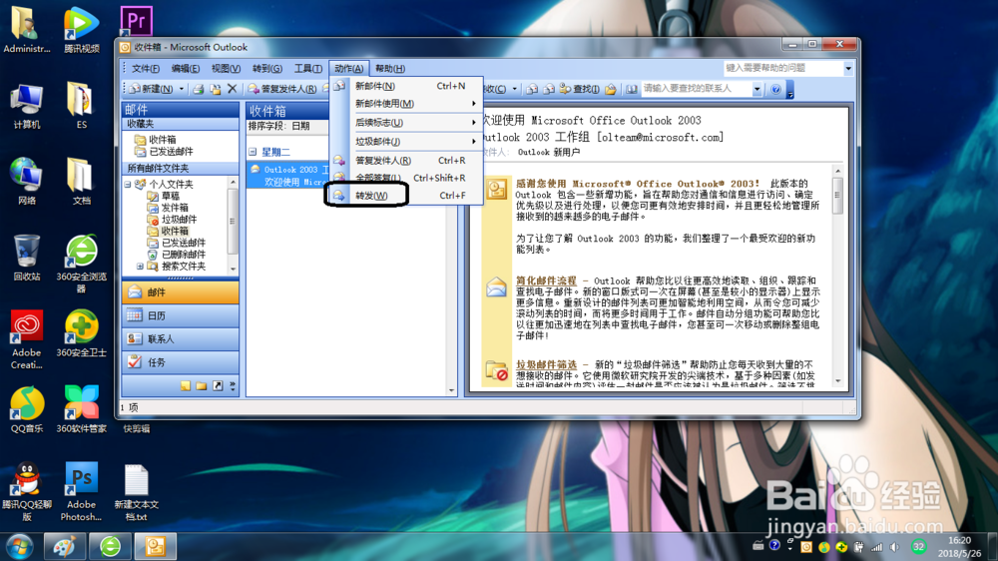Click the reading pane vertical scrollbar thumb
Image resolution: width=998 pixels, height=561 pixels.
(837, 195)
